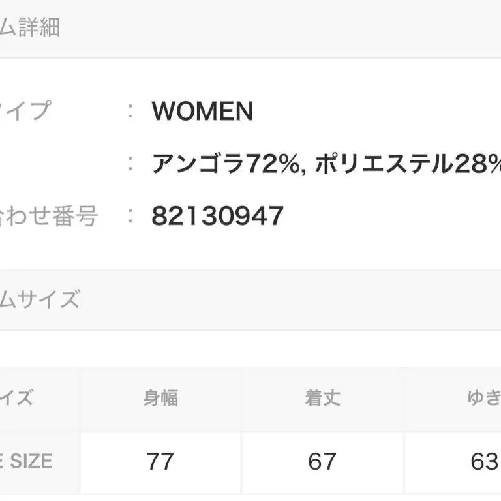Click the 身幅 value 77
The image size is (501, 501).
coord(160,462)
